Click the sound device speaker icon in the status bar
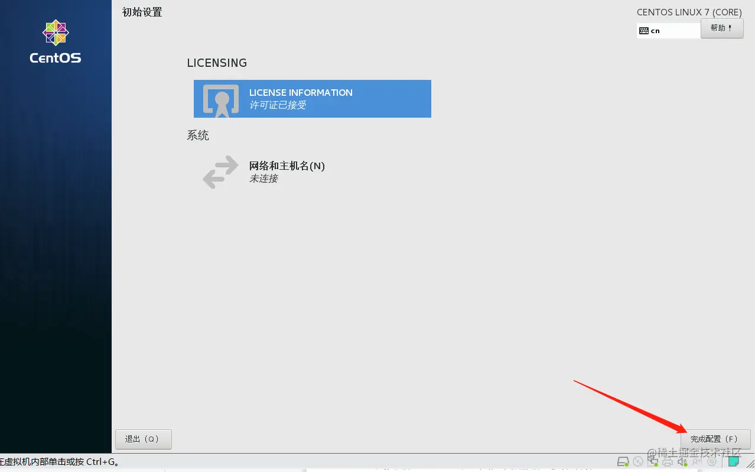Viewport: 755px width, 472px height. 681,461
